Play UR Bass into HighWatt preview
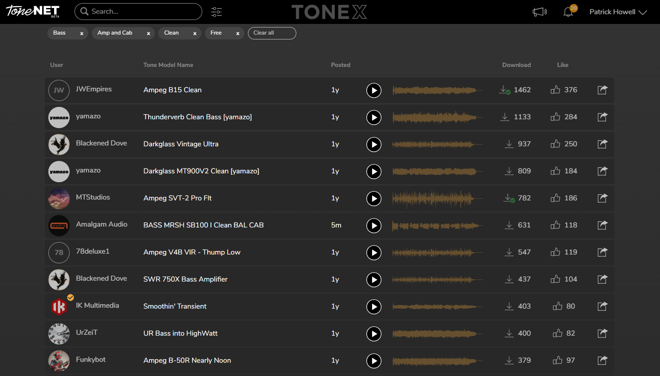660x376 pixels. click(x=374, y=334)
